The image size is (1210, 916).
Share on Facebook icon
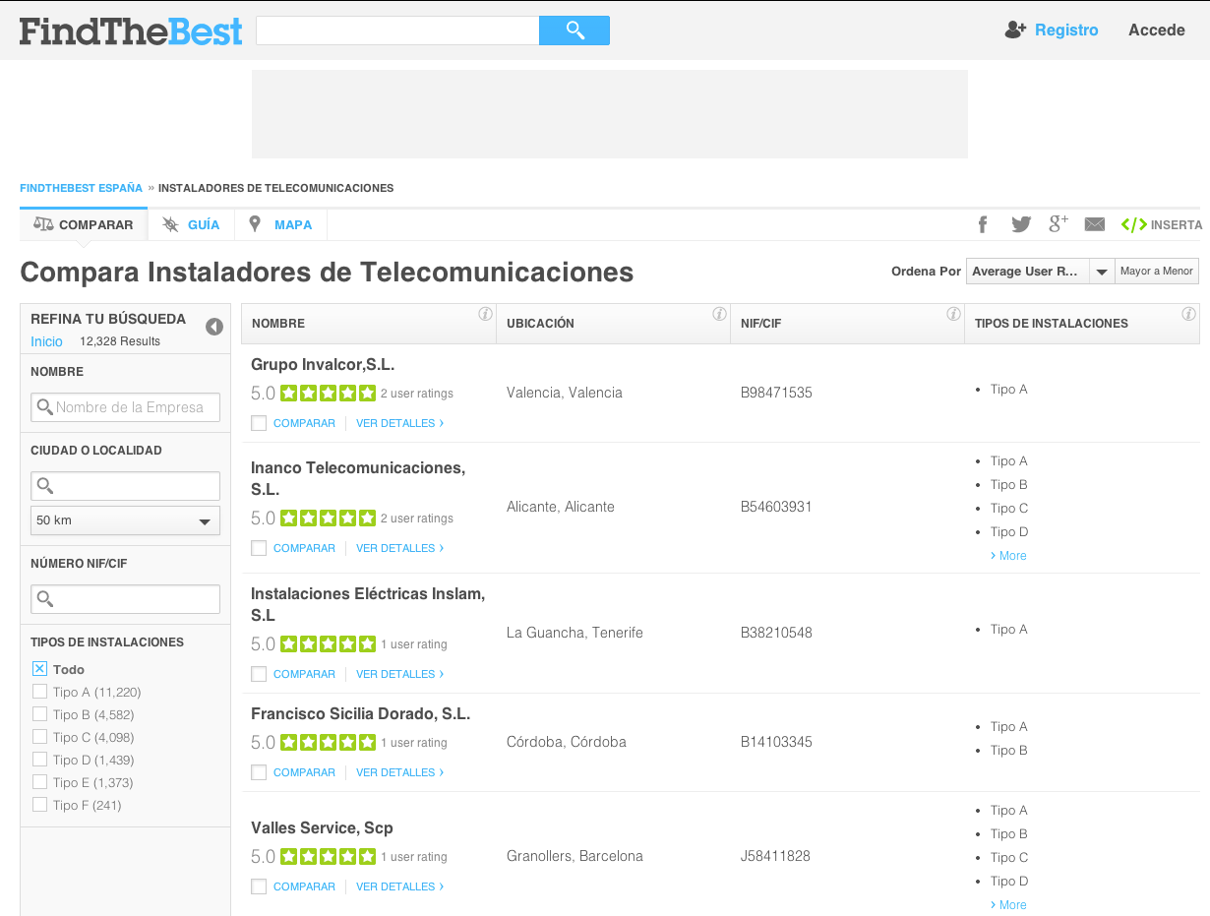tap(982, 224)
